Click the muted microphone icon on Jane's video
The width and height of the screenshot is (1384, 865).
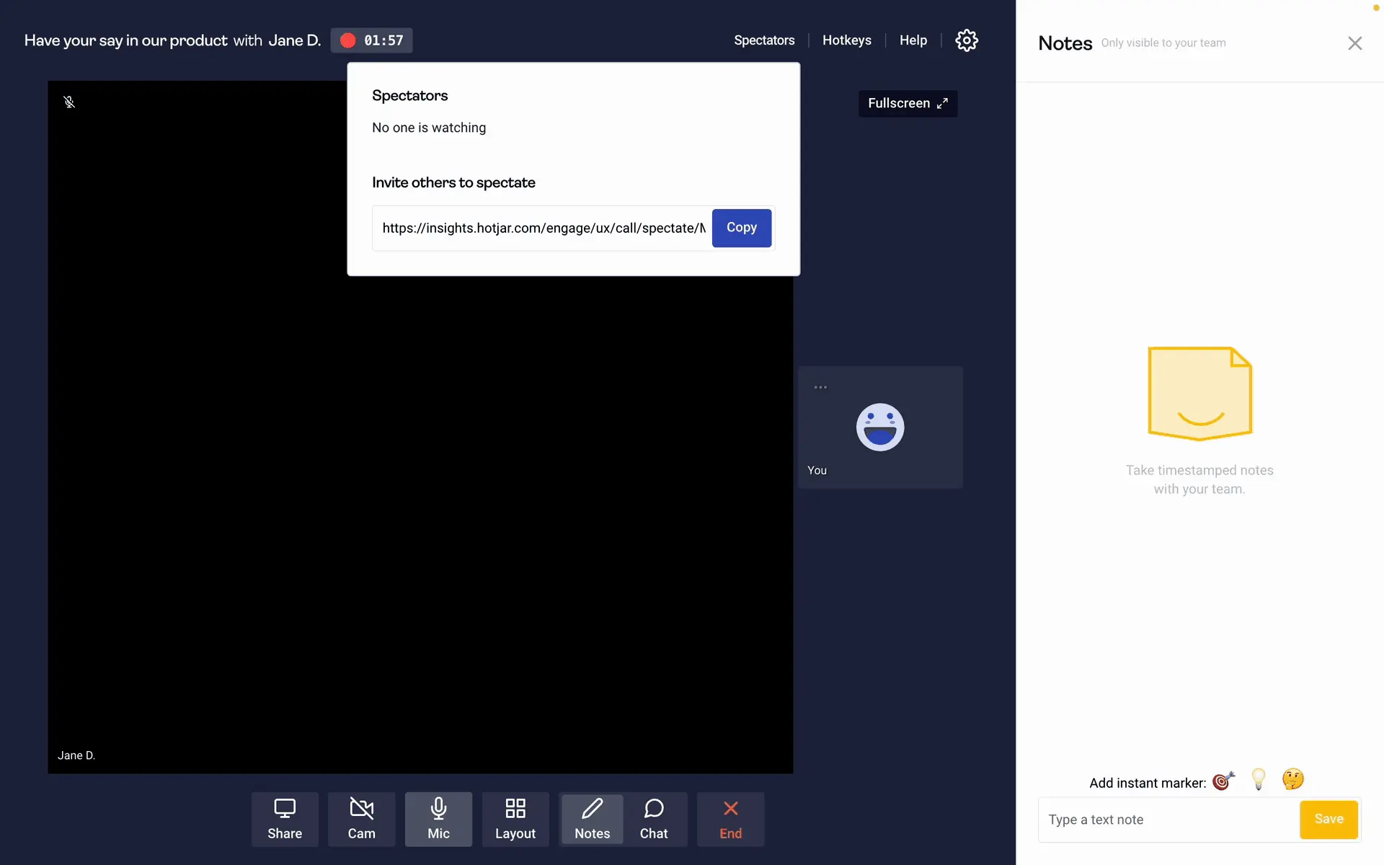click(69, 102)
